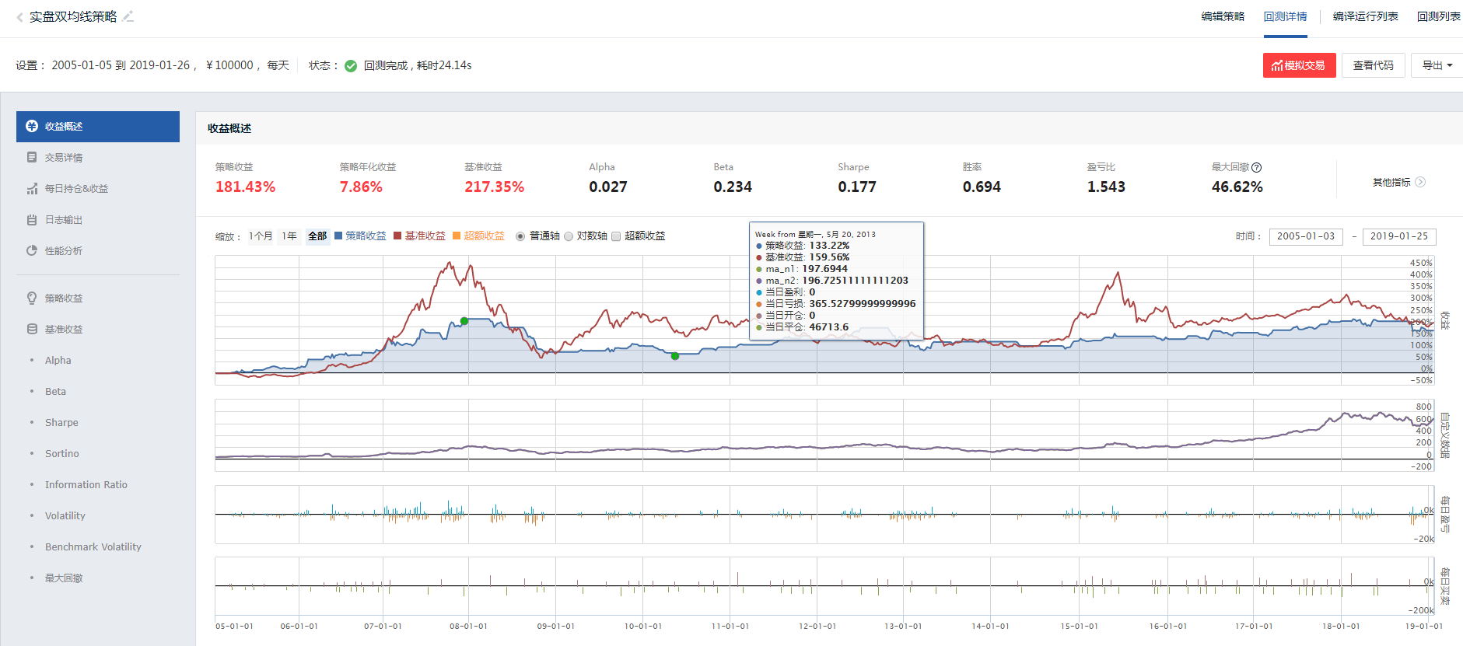Click the Sharpe value 0.177
Image resolution: width=1463 pixels, height=646 pixels.
(x=857, y=187)
